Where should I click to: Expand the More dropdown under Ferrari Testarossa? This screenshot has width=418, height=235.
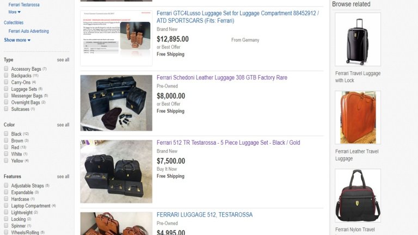click(x=14, y=12)
